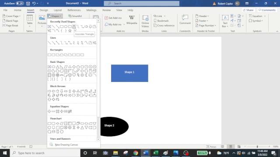
Task: Select the U-Turn Arrow in Block Arrows
Action: (86, 91)
